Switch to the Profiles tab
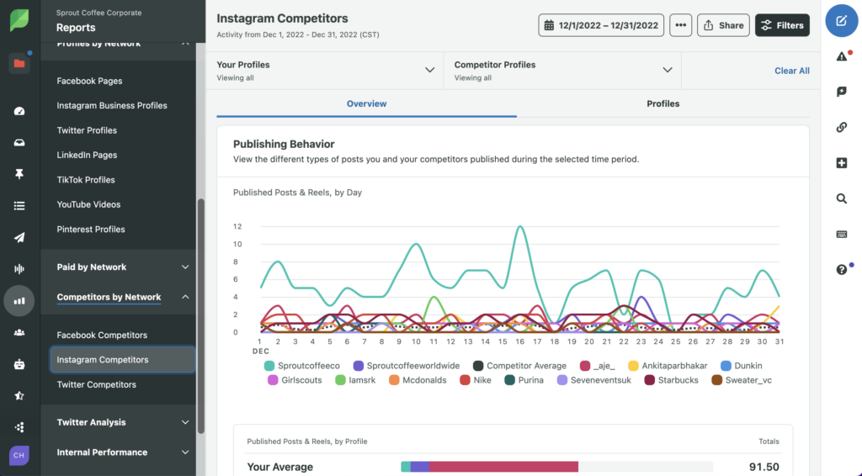This screenshot has height=476, width=862. [663, 103]
